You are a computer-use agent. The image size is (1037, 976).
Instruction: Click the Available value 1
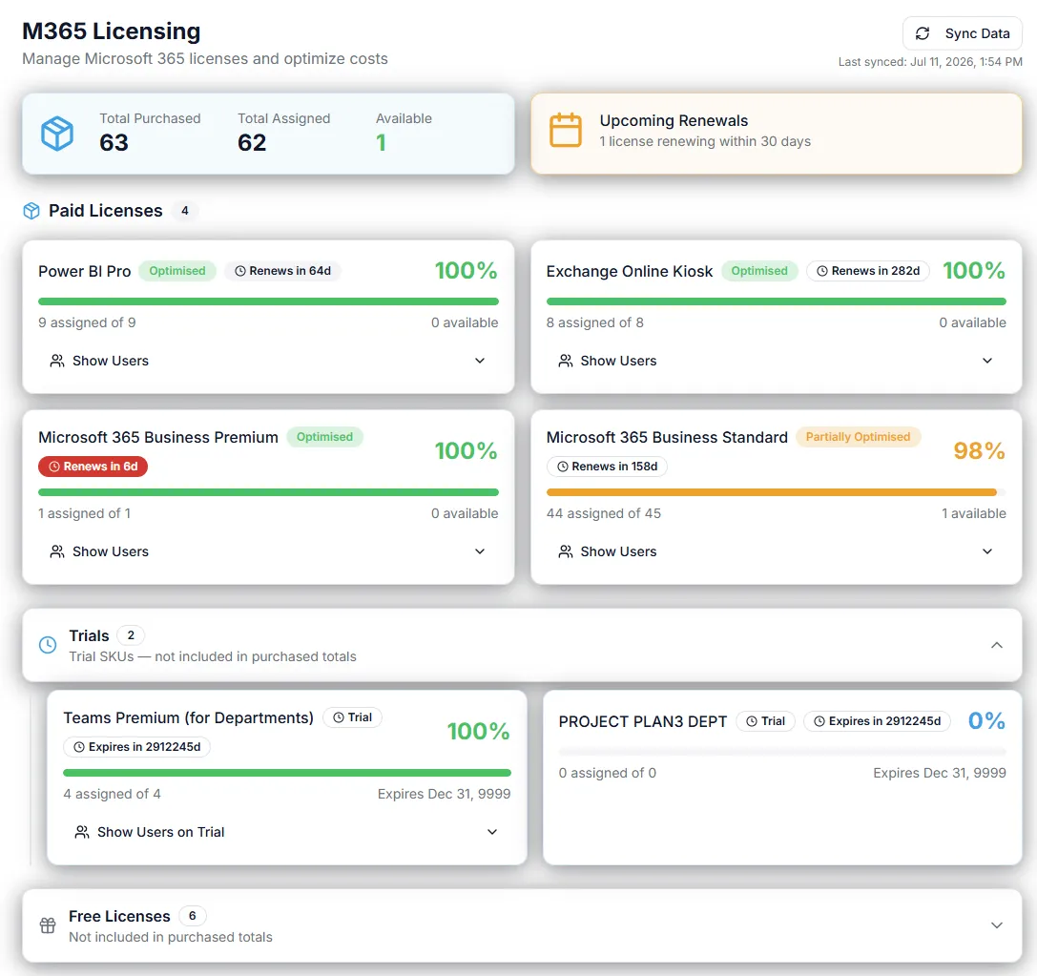tap(381, 143)
